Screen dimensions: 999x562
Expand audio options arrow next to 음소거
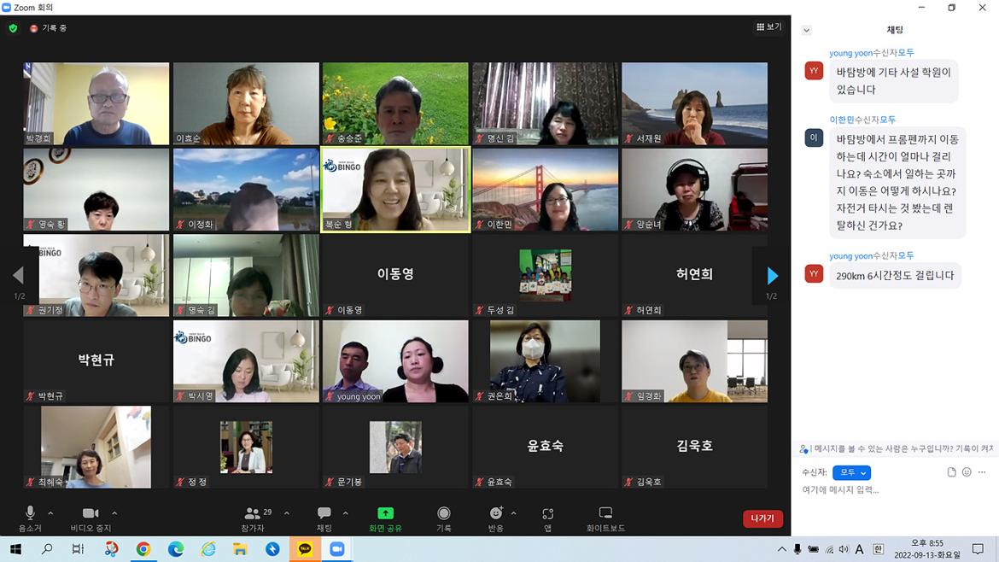[50, 513]
